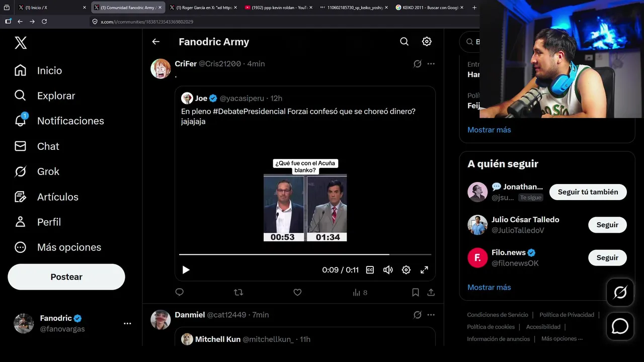This screenshot has height=362, width=644.
Task: Open video playback settings gear
Action: [x=406, y=270]
